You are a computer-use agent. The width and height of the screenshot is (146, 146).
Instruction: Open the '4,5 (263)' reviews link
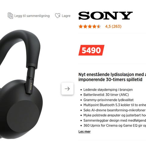point(113,26)
